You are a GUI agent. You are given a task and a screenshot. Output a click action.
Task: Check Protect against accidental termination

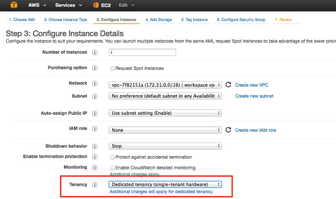113,157
